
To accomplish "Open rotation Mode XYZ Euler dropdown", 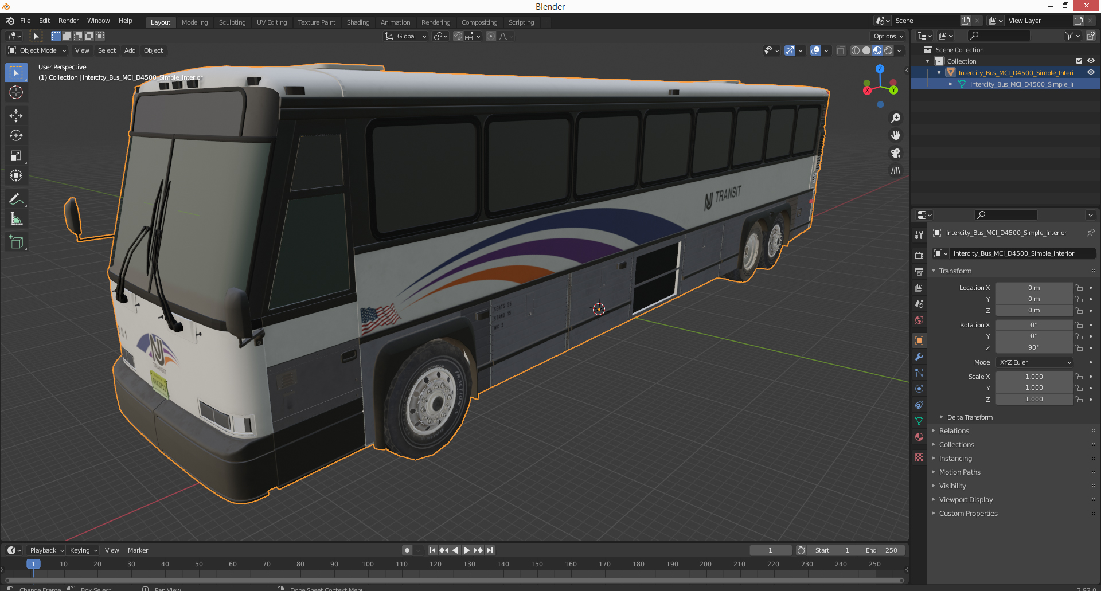I will pyautogui.click(x=1034, y=362).
